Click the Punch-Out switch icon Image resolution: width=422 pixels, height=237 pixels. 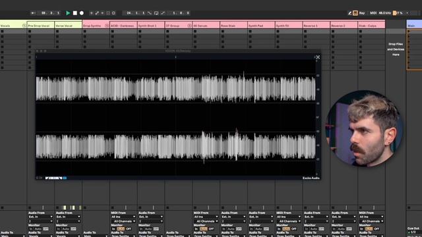pyautogui.click(x=163, y=13)
